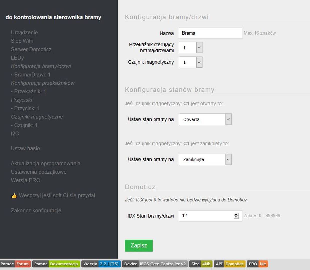Click the Konfiguracja bramy/drzwi sidebar heading
This screenshot has width=310, height=270.
tap(41, 66)
